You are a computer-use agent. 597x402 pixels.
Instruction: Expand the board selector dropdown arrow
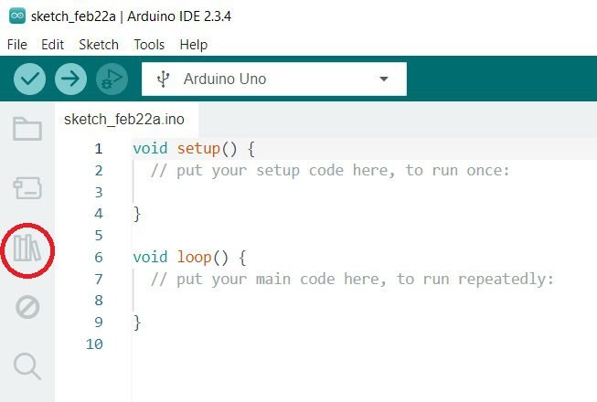(384, 79)
